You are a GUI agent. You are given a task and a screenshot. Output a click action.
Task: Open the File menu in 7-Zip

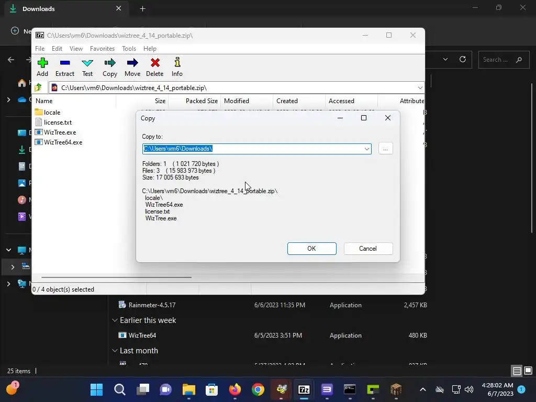(x=40, y=49)
